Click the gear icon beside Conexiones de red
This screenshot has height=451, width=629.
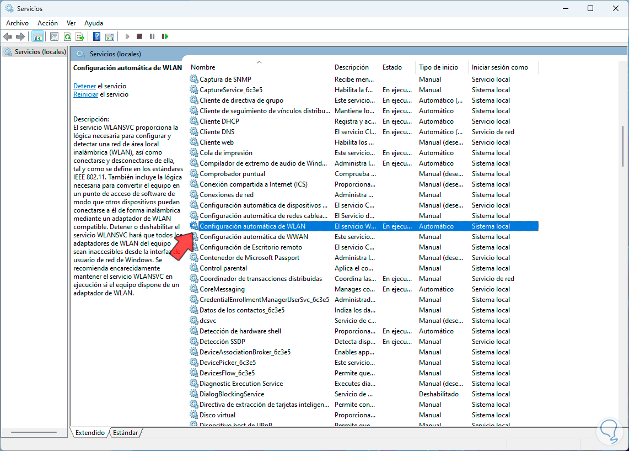pos(193,194)
